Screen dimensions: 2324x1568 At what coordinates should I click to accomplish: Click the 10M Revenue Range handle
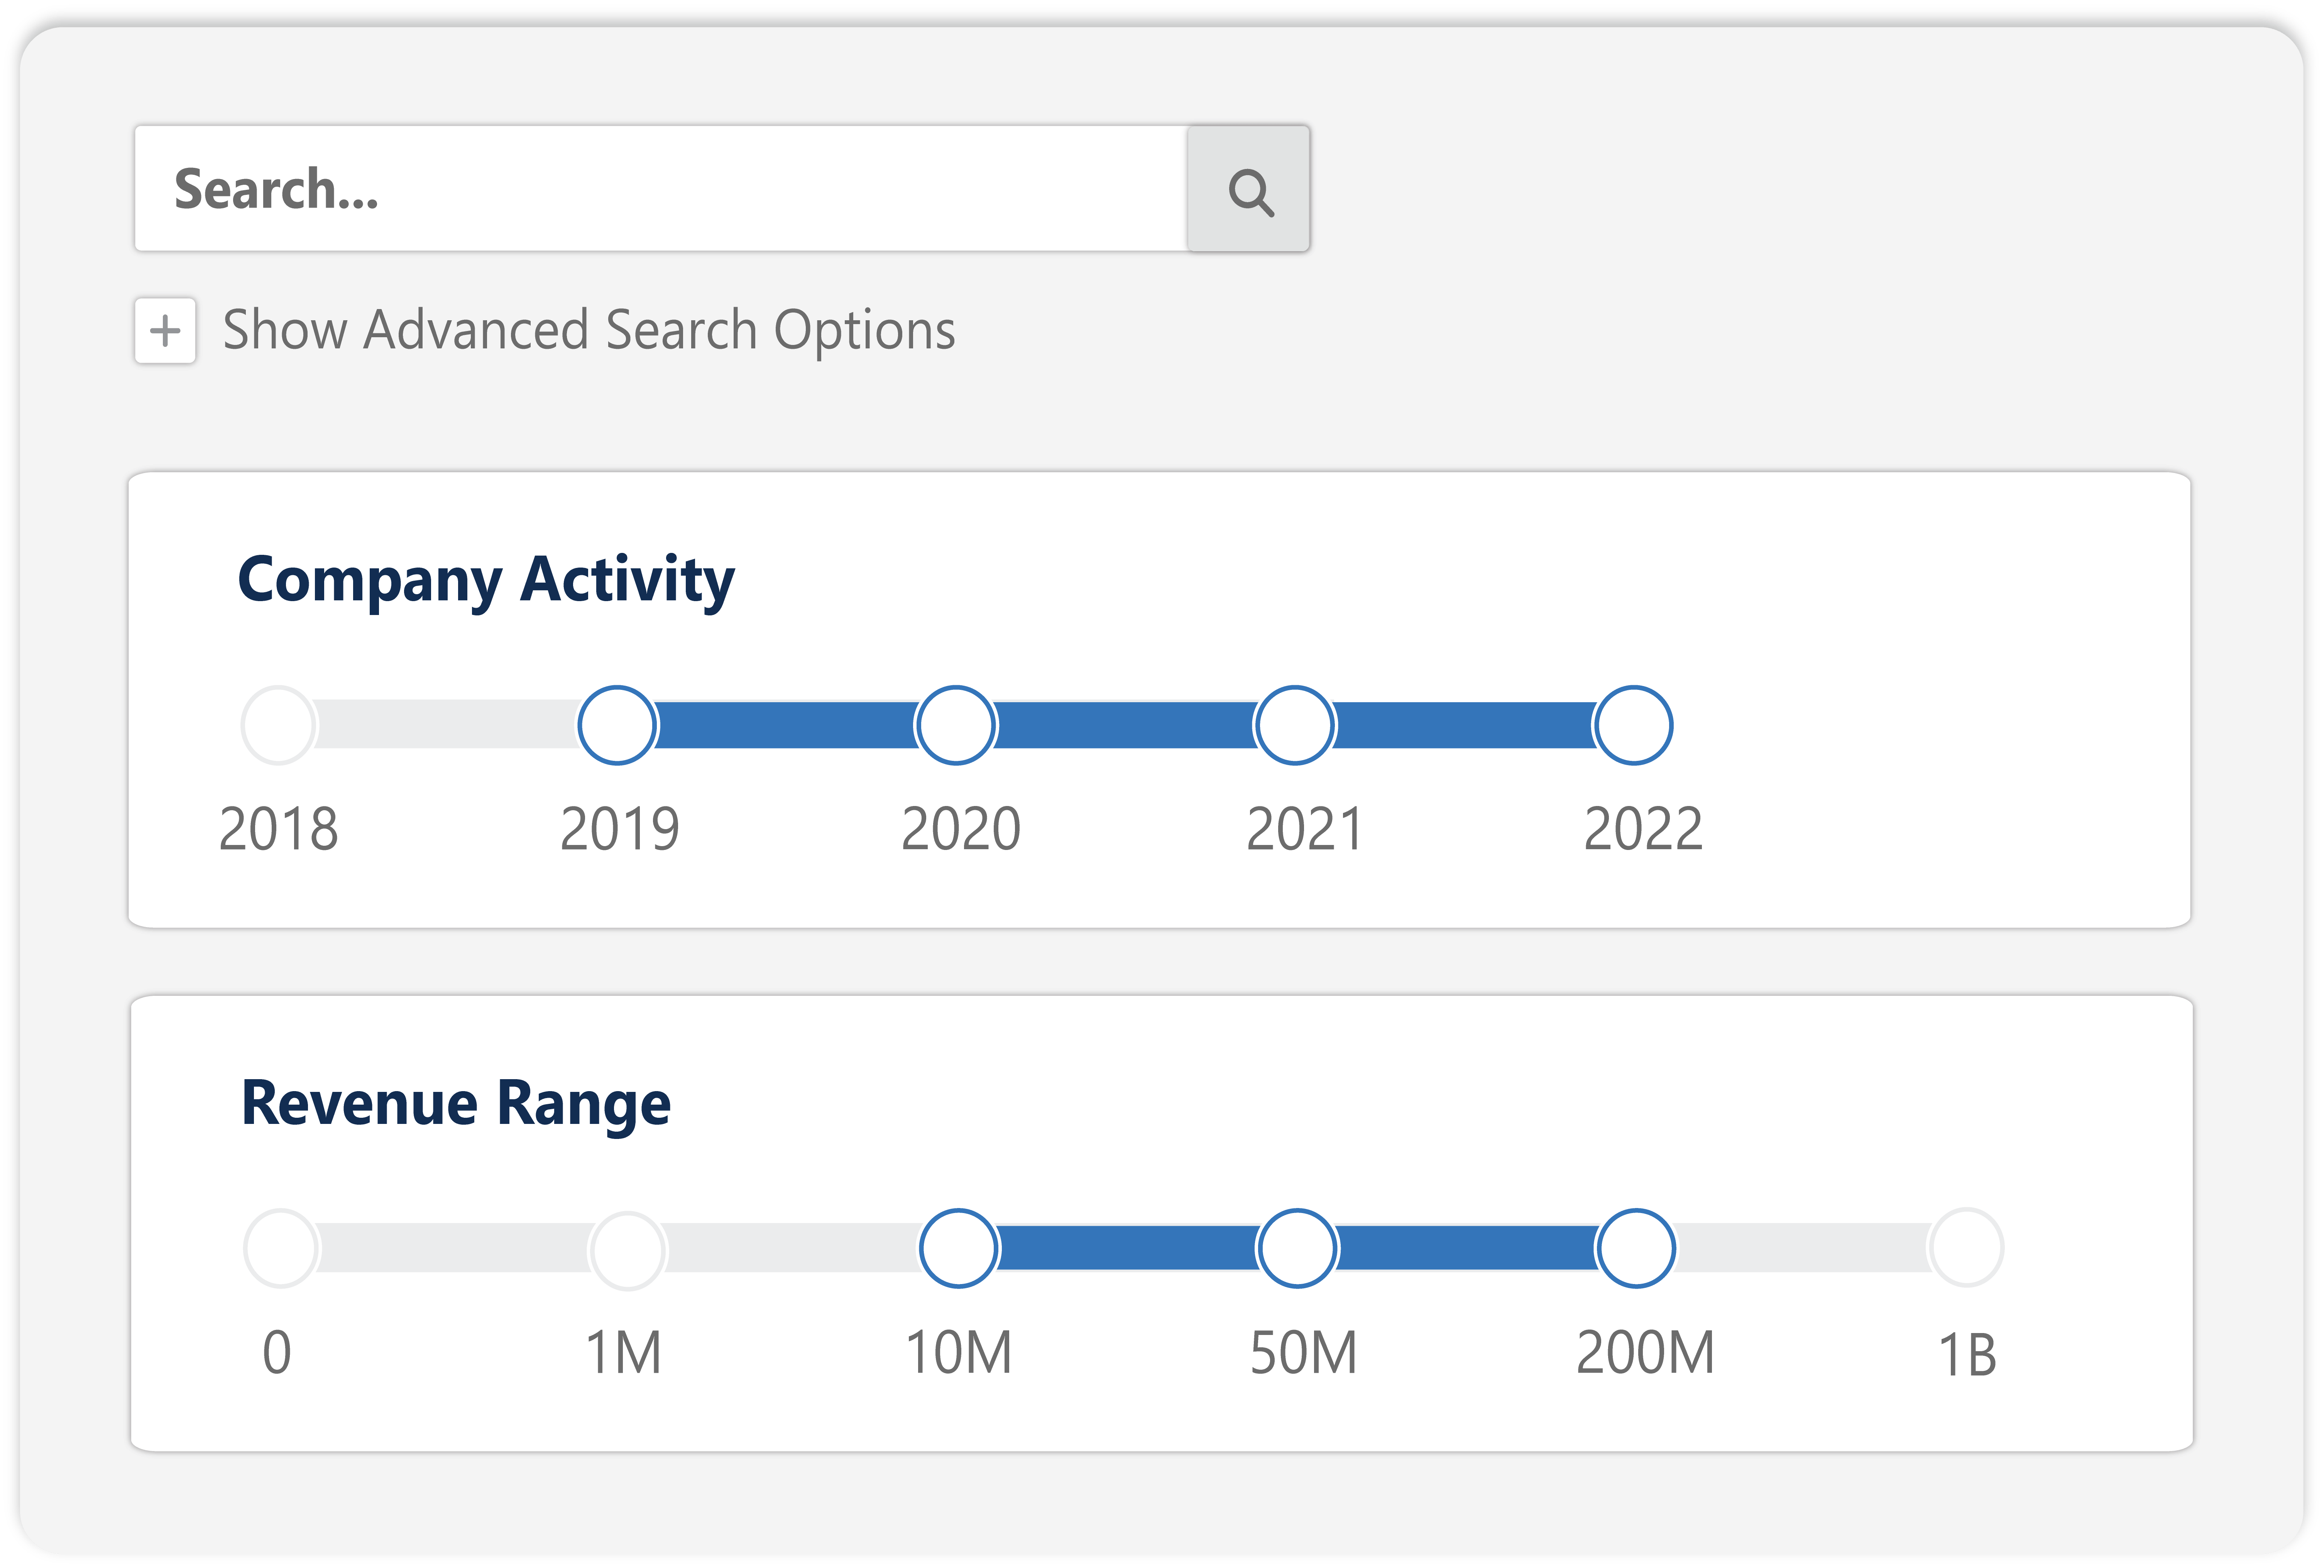click(x=958, y=1248)
